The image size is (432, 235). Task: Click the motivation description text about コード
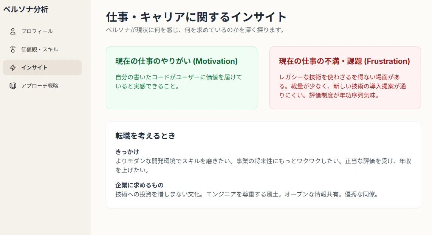pos(179,82)
